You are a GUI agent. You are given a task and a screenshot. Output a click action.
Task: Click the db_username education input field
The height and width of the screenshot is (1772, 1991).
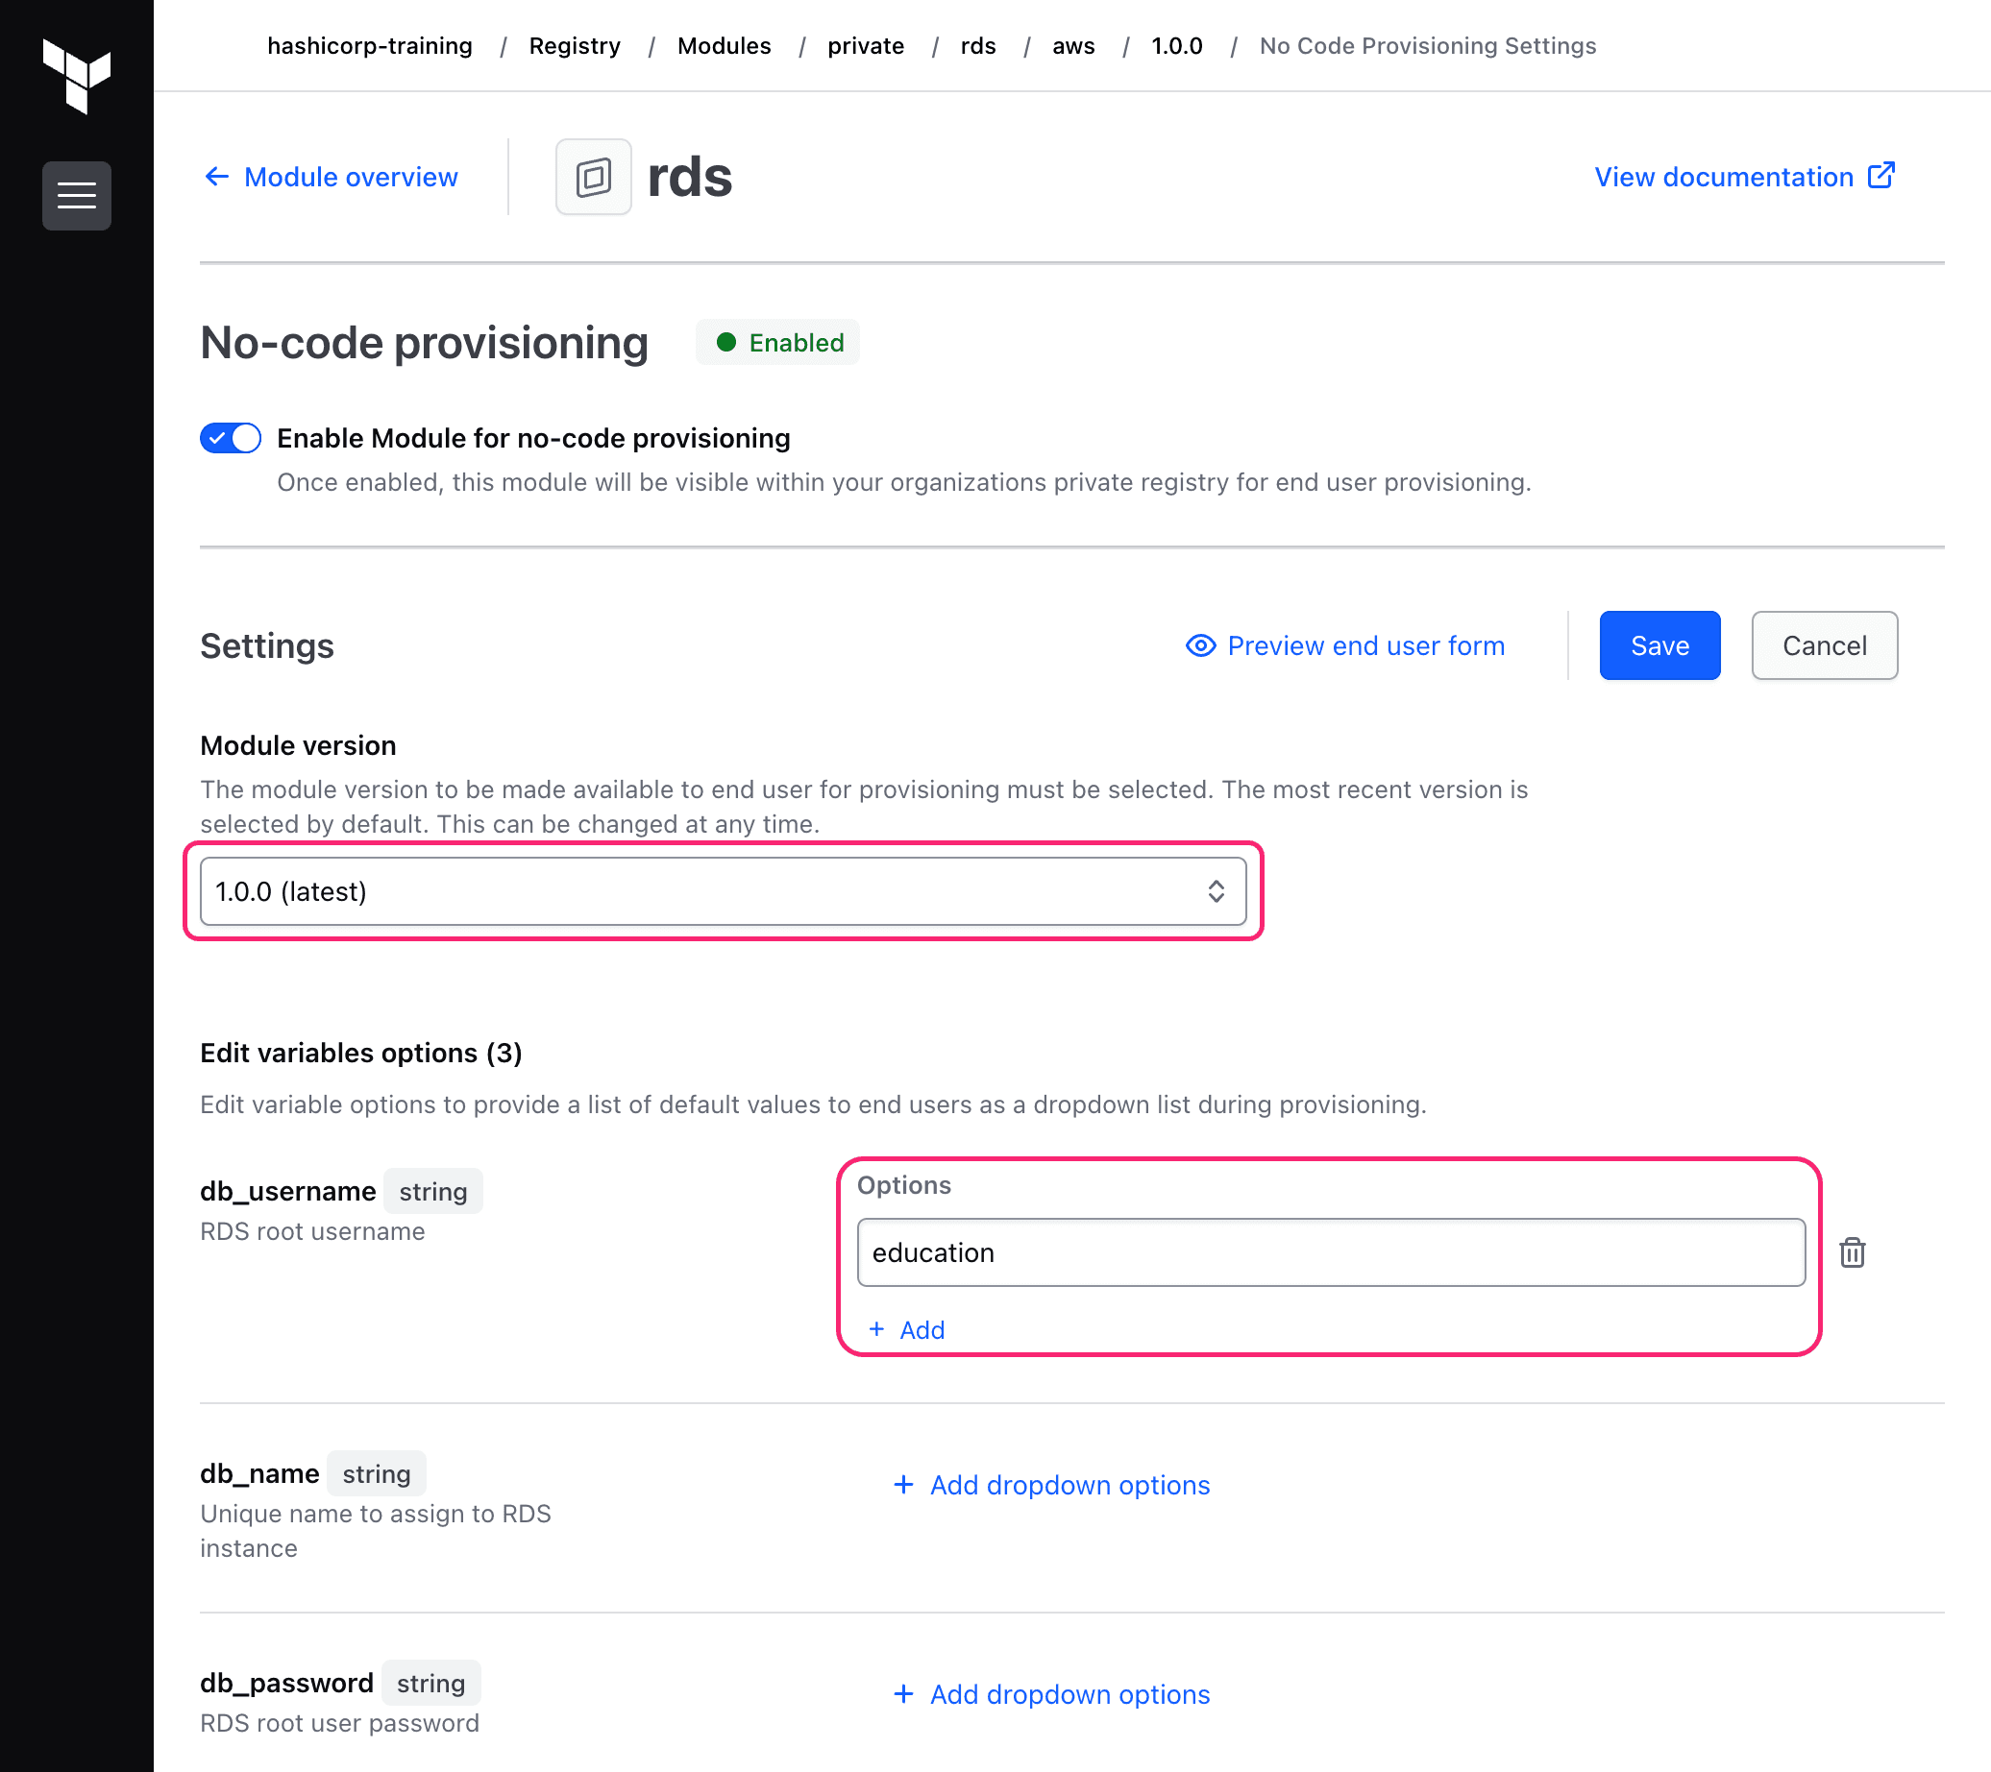(x=1331, y=1252)
